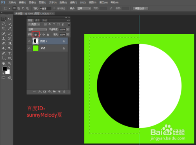
Task: Hide Layer 1 via eye icon
Action: [29, 41]
